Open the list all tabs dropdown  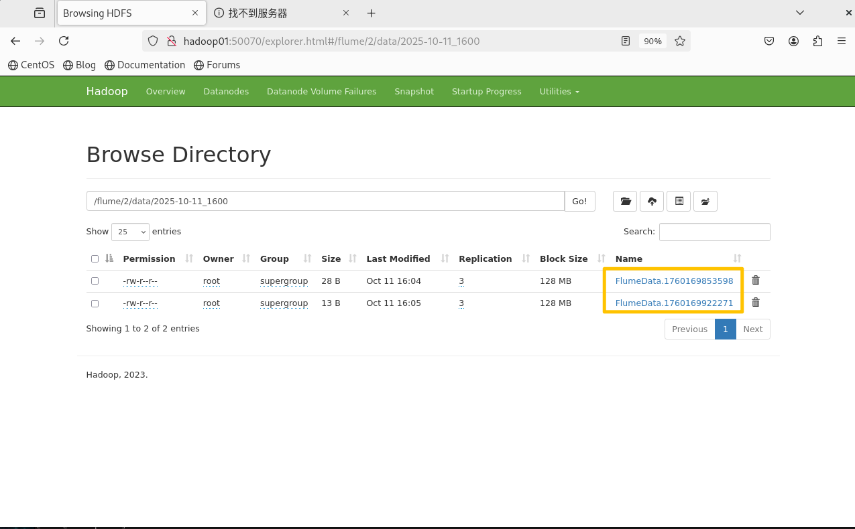tap(799, 13)
